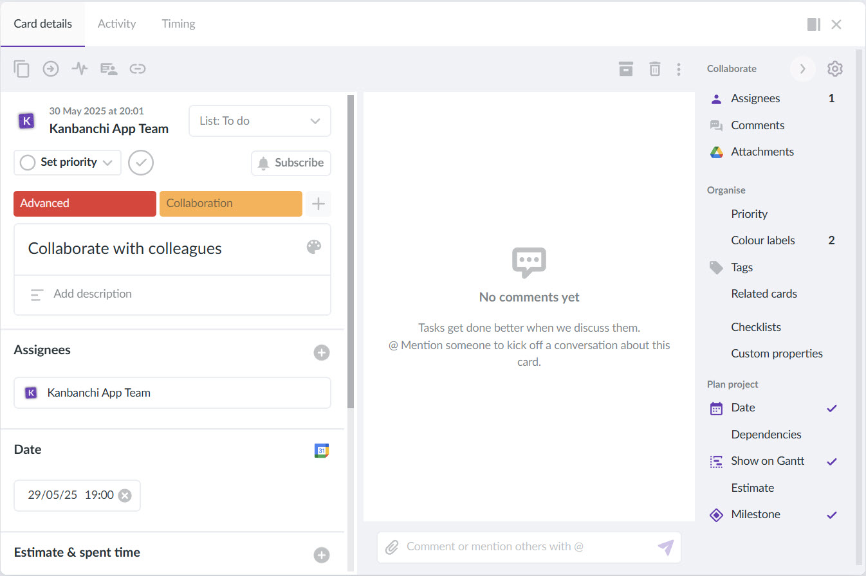866x576 pixels.
Task: Attach a file using the paperclip icon
Action: click(392, 547)
